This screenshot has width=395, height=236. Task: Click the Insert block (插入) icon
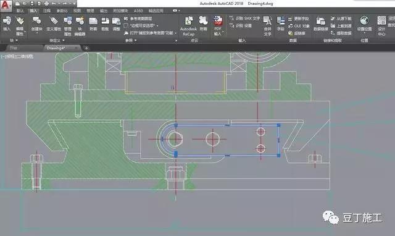click(7, 23)
